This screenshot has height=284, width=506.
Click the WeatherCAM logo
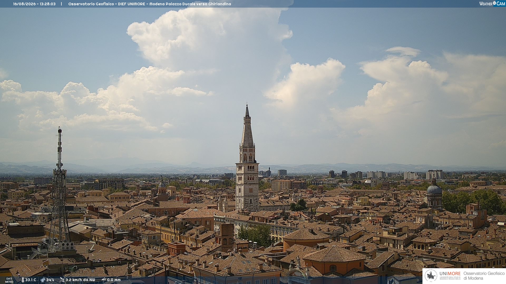[492, 4]
